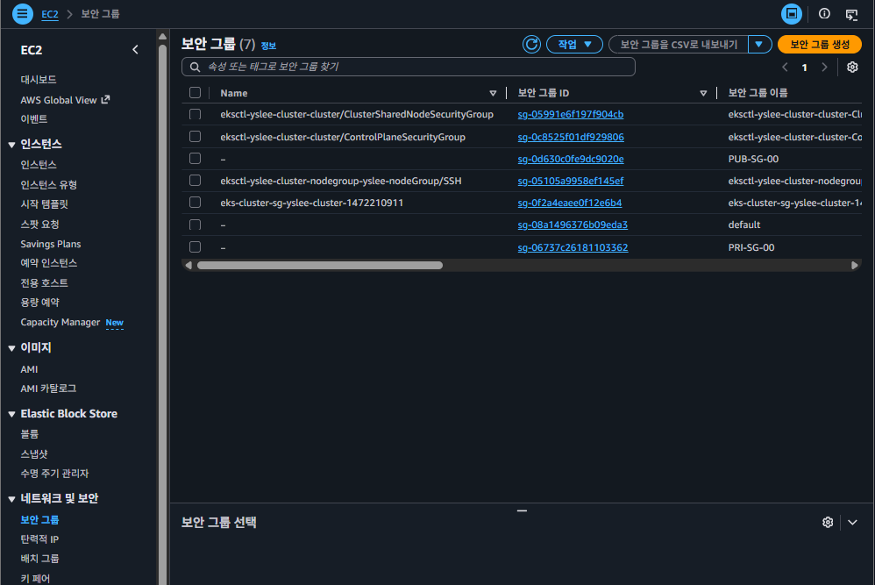Screen dimensions: 875x585
Task: Select checkbox for ClusterSharedNodeSecurityGroup row
Action: (x=195, y=114)
